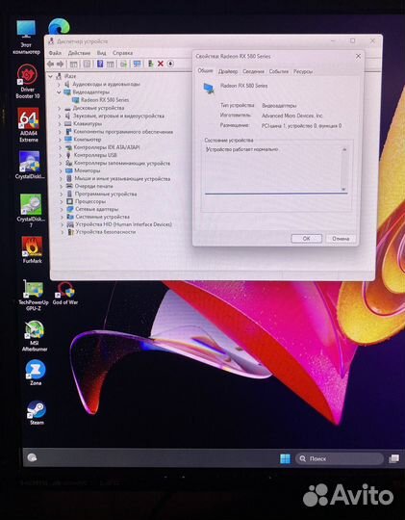The width and height of the screenshot is (405, 520).
Task: Switch to the Ресурсы tab
Action: [303, 71]
